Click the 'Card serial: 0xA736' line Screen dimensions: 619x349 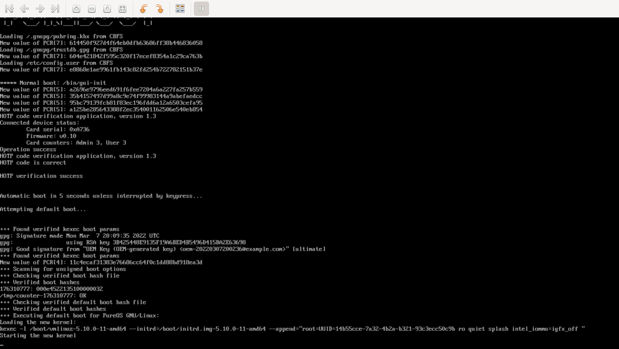point(58,130)
